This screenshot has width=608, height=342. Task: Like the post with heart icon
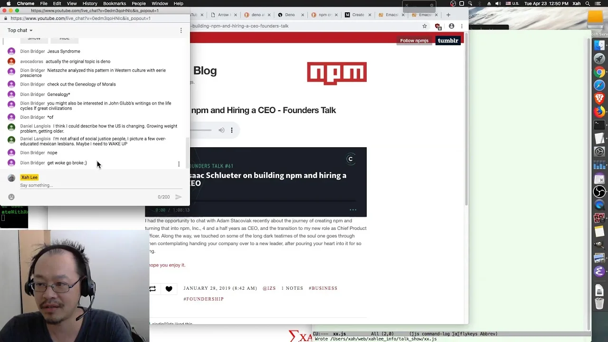[x=169, y=288]
